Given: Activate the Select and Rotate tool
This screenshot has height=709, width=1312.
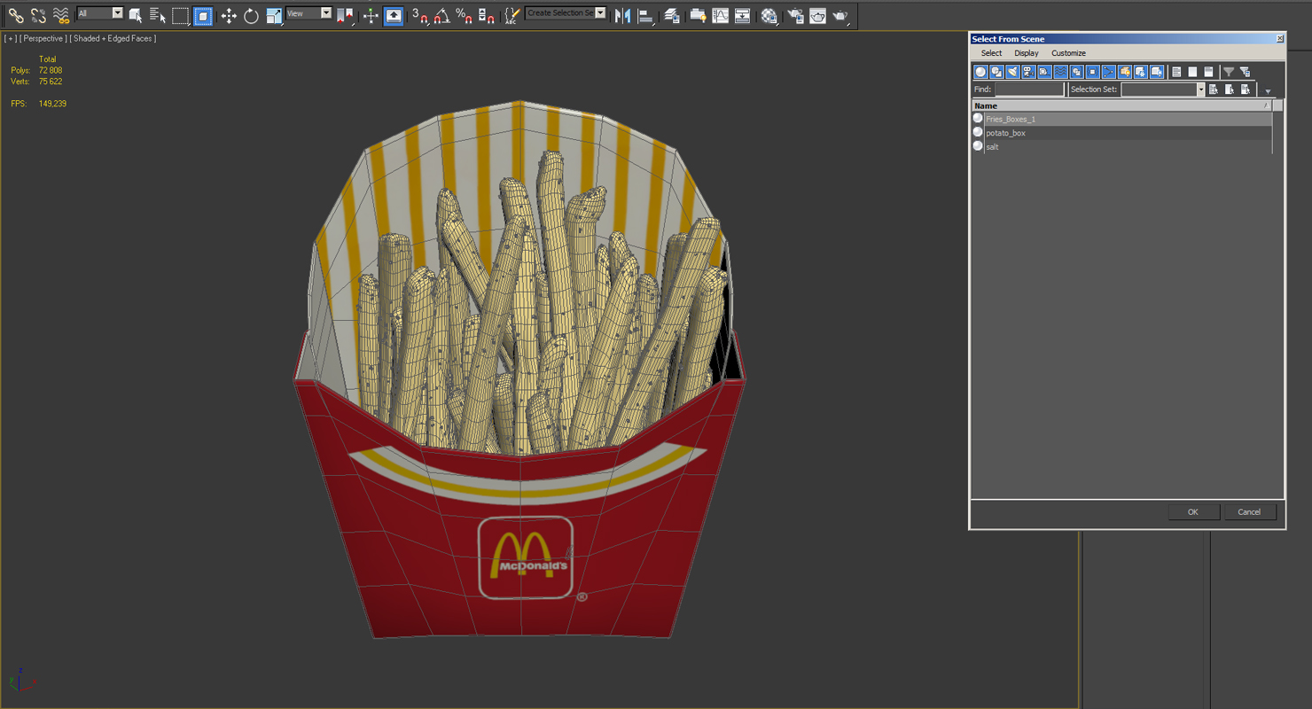Looking at the screenshot, I should point(251,15).
